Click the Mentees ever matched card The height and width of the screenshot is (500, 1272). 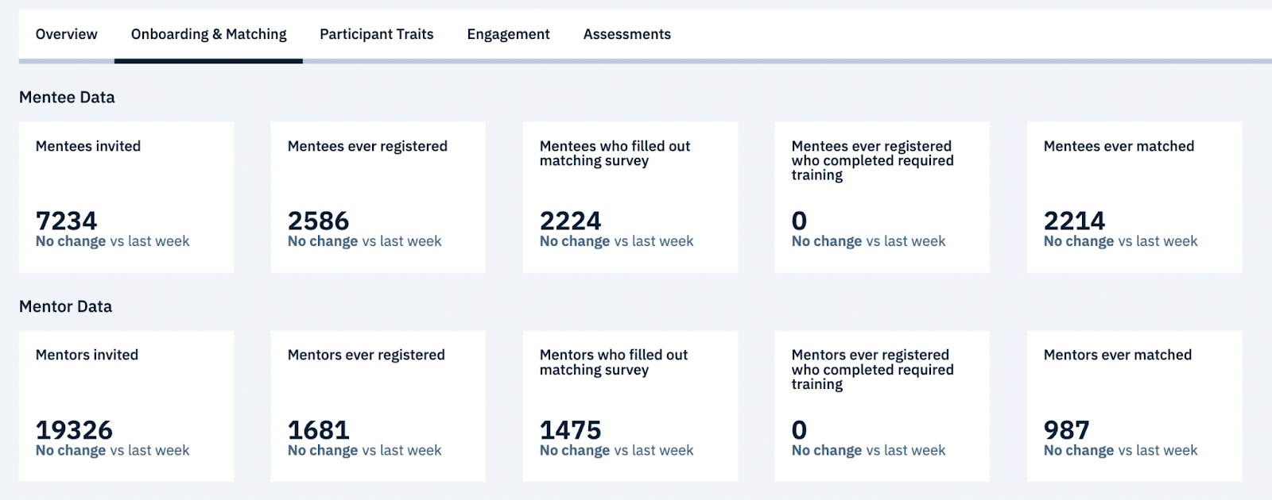point(1134,197)
